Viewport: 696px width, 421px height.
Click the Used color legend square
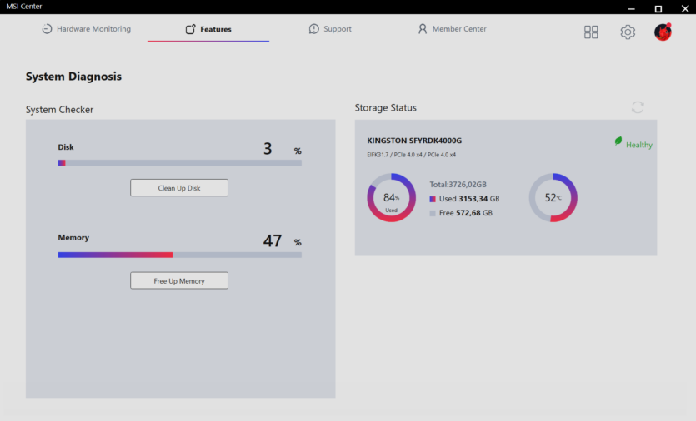pos(433,199)
